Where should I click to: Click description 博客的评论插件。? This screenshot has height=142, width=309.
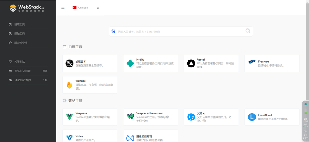pyautogui.click(x=86, y=140)
